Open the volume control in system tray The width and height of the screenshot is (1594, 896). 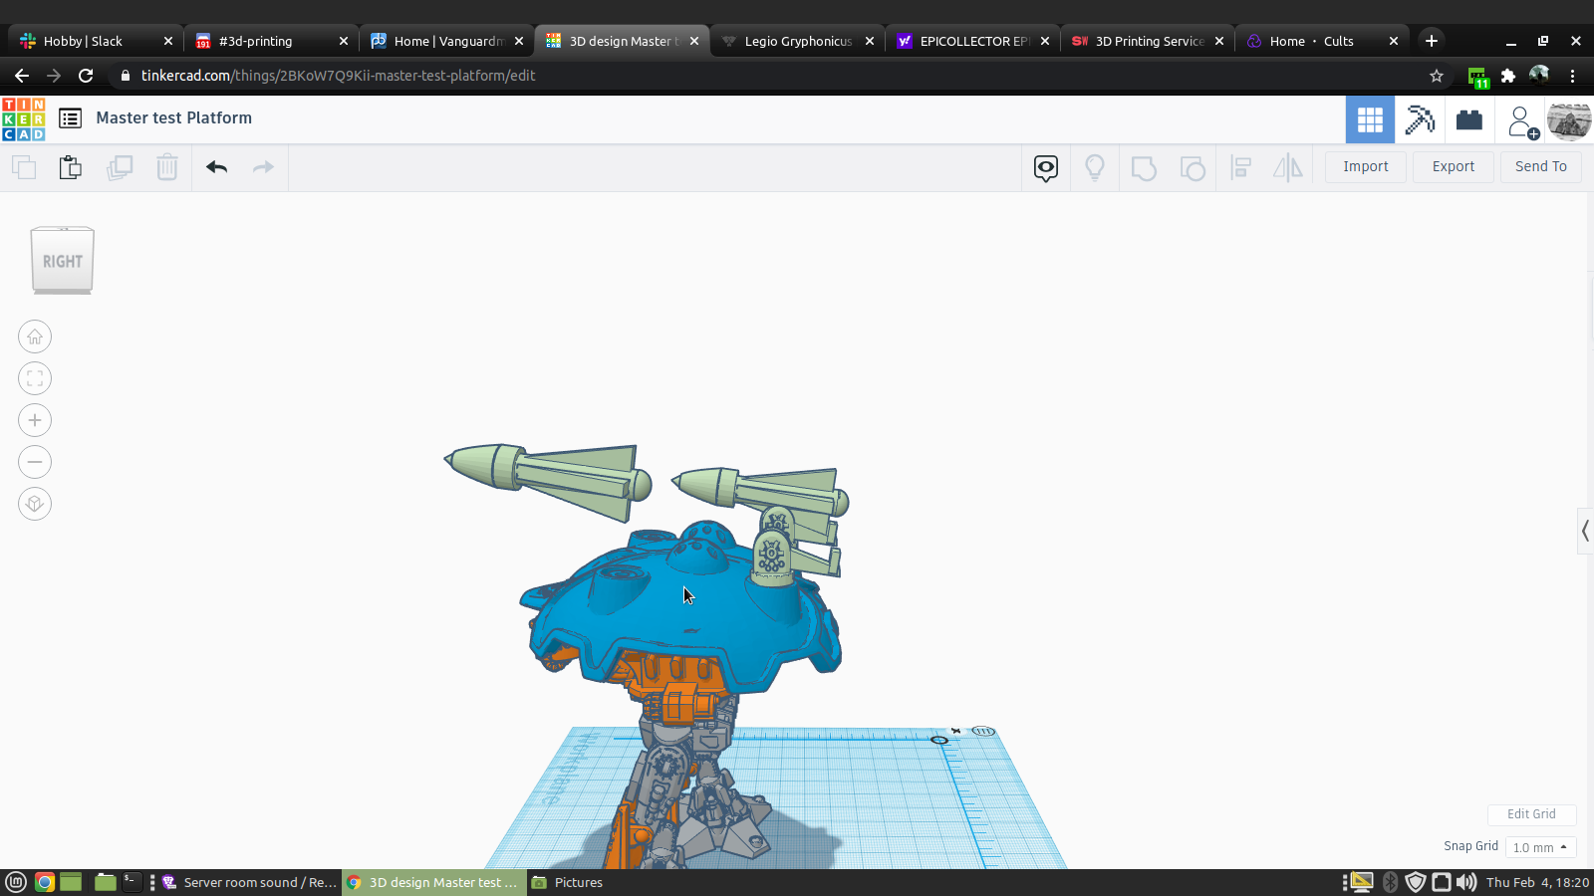[1466, 882]
